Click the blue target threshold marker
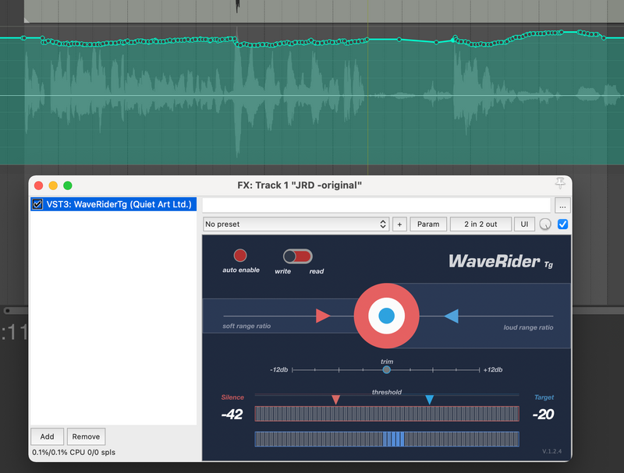624x473 pixels. click(x=429, y=400)
